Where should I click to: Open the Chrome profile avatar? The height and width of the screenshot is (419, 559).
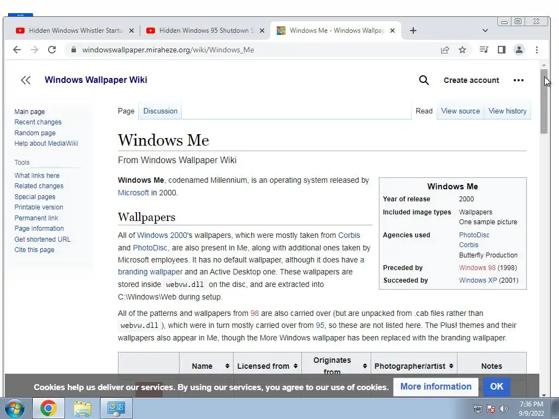pyautogui.click(x=519, y=50)
